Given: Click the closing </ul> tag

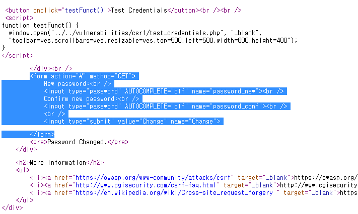Looking at the screenshot, I should click(25, 200).
